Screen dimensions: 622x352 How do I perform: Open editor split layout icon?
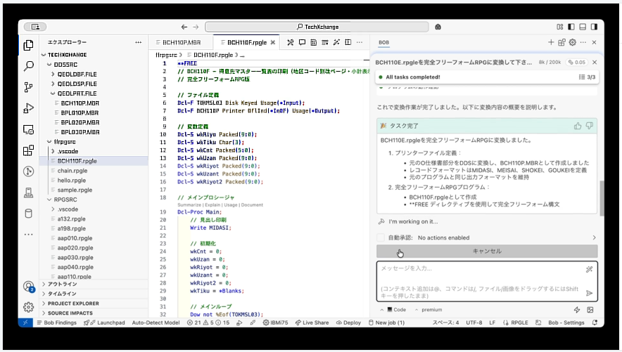[x=348, y=42]
